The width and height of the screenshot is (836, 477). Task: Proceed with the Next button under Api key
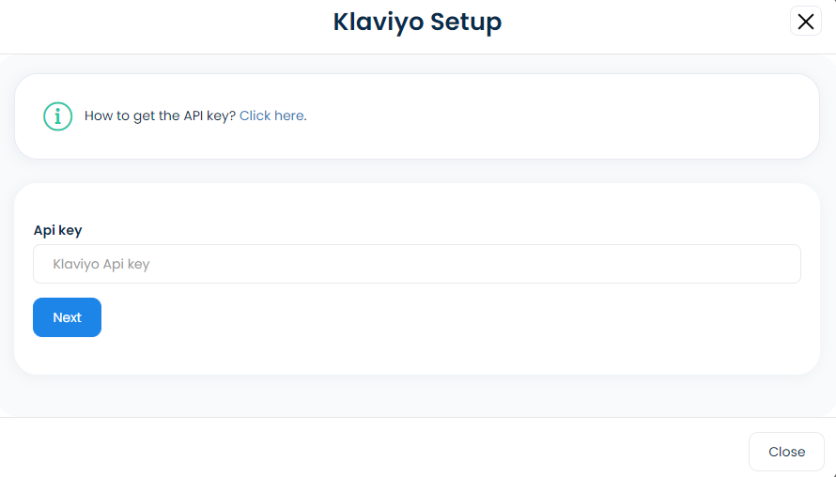(68, 317)
